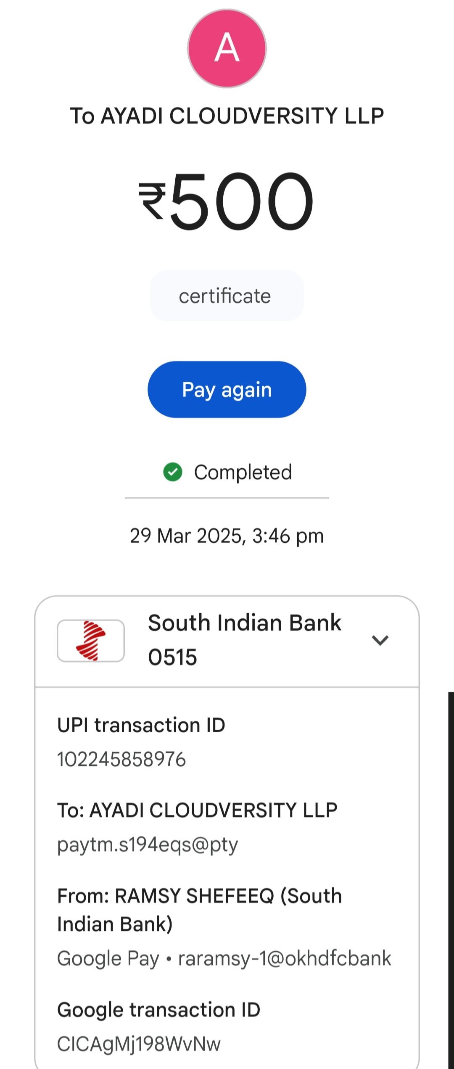Tap the 'UPI transaction ID' heading

pyautogui.click(x=141, y=725)
